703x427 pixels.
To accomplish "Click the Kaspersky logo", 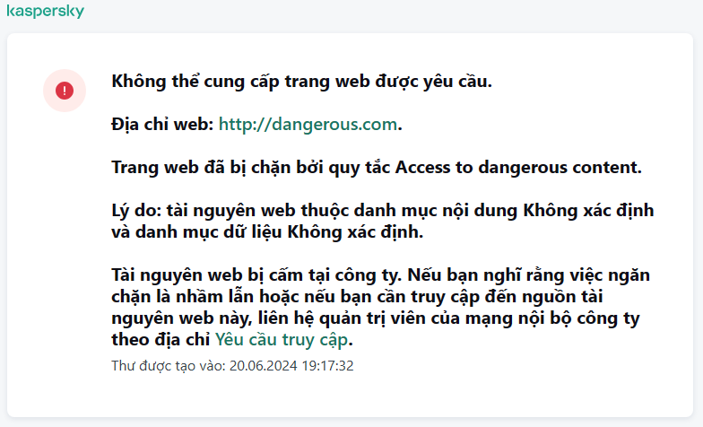I will pyautogui.click(x=45, y=11).
